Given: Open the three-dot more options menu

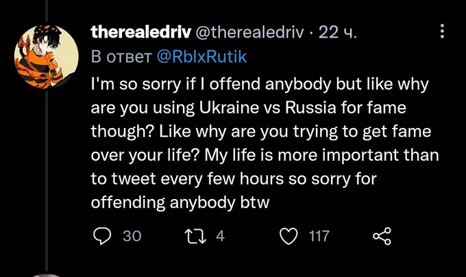Looking at the screenshot, I should click(442, 31).
